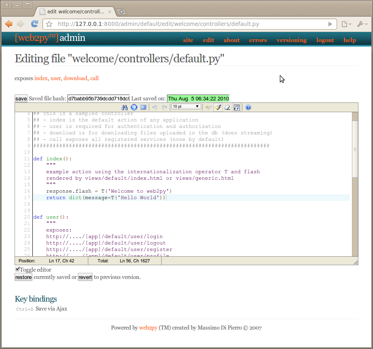Click the web2py link in footer
The width and height of the screenshot is (373, 349).
tap(148, 328)
